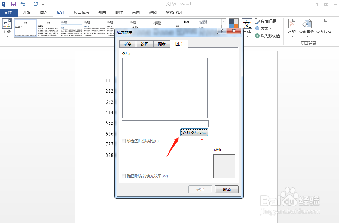The width and height of the screenshot is (339, 223).
Task: Open the 段落间距 (Paragraph Spacing) options
Action: [267, 21]
